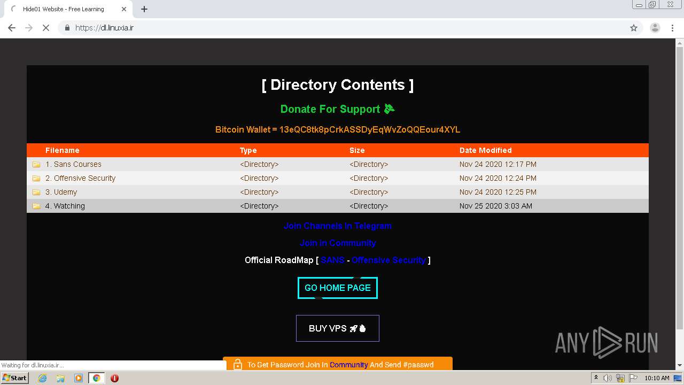Screen dimensions: 684x385
Task: Click scrollbar down arrow
Action: pos(680,365)
